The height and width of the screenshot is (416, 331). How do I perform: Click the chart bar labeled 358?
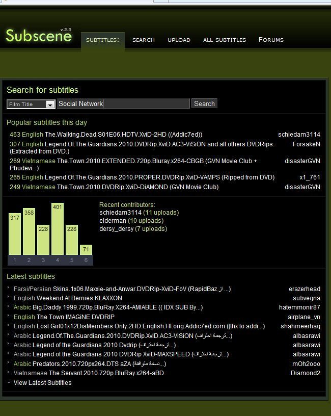(29, 231)
